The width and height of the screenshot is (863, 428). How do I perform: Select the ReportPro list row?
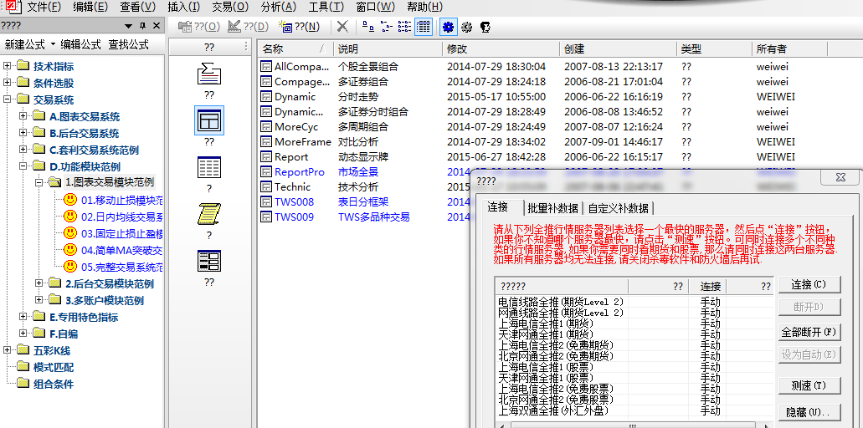pyautogui.click(x=366, y=172)
